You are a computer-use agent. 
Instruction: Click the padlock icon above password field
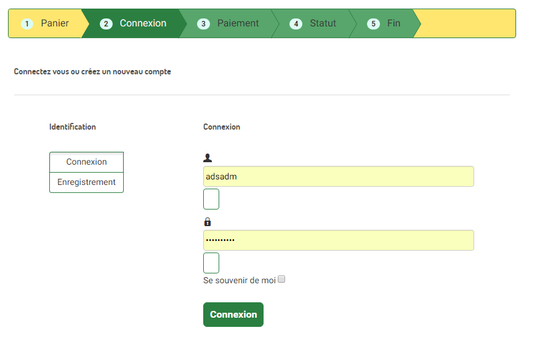(208, 222)
